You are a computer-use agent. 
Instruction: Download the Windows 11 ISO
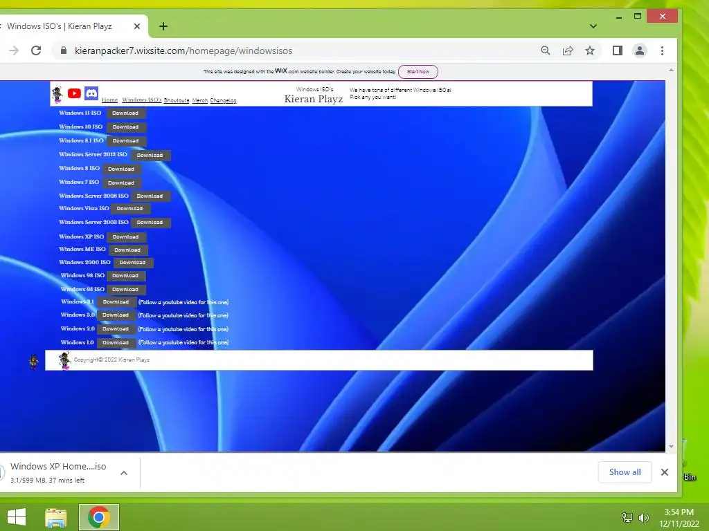tap(126, 113)
